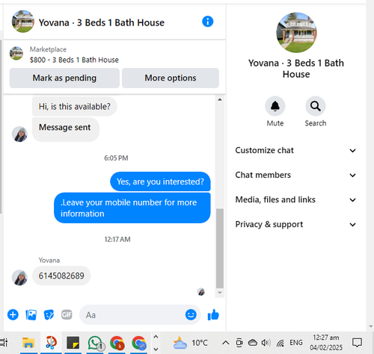374x354 pixels.
Task: Click the seen-by avatar under the last message
Action: pyautogui.click(x=201, y=291)
